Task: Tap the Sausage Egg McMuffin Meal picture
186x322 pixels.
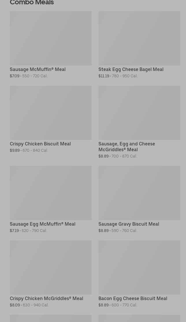Action: [x=51, y=193]
